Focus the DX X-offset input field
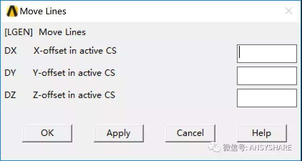The image size is (302, 161). tap(267, 54)
